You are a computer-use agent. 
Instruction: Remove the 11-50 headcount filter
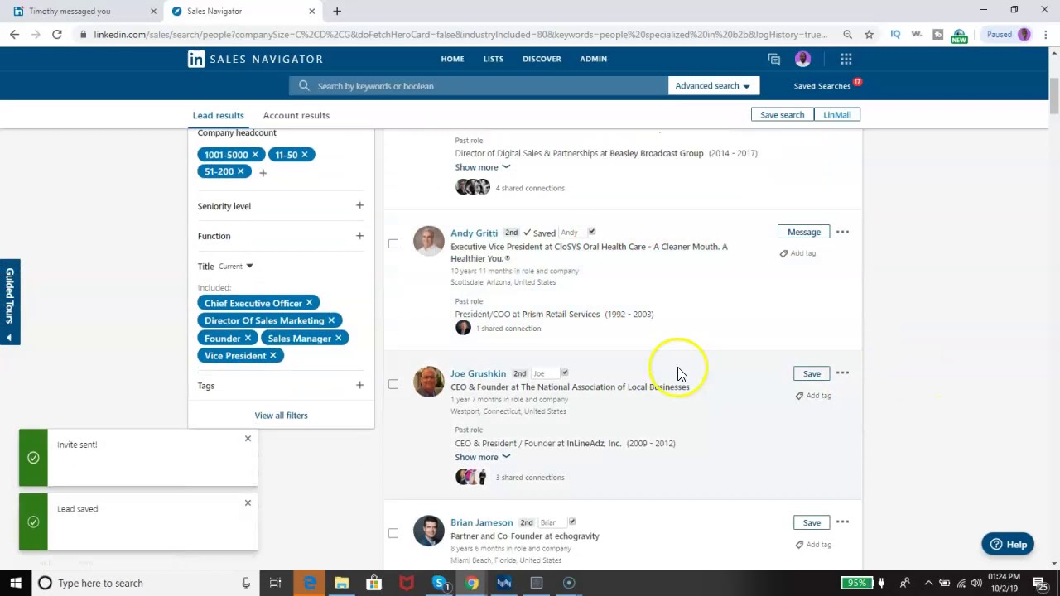[x=304, y=155]
